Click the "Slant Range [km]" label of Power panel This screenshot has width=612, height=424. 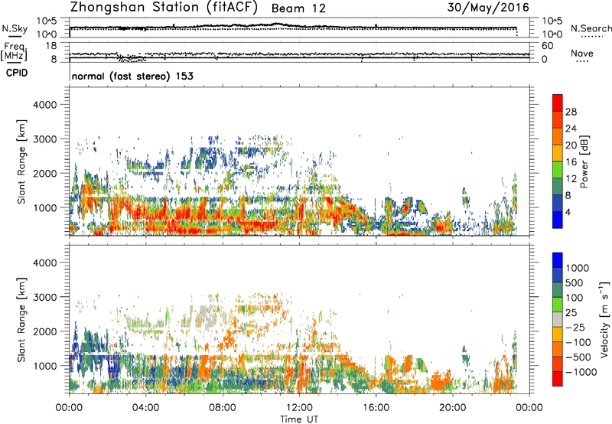21,161
